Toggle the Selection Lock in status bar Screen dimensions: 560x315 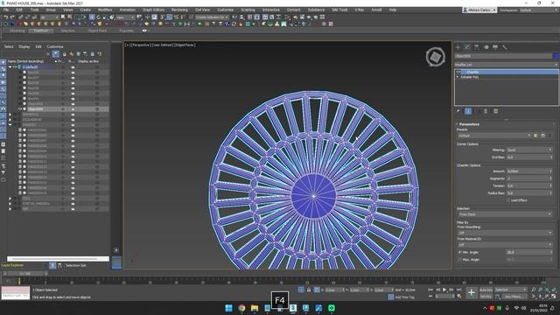309,290
